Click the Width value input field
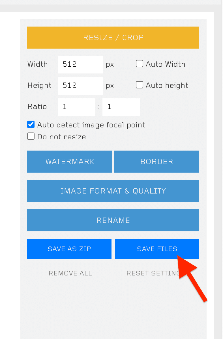 pyautogui.click(x=80, y=64)
